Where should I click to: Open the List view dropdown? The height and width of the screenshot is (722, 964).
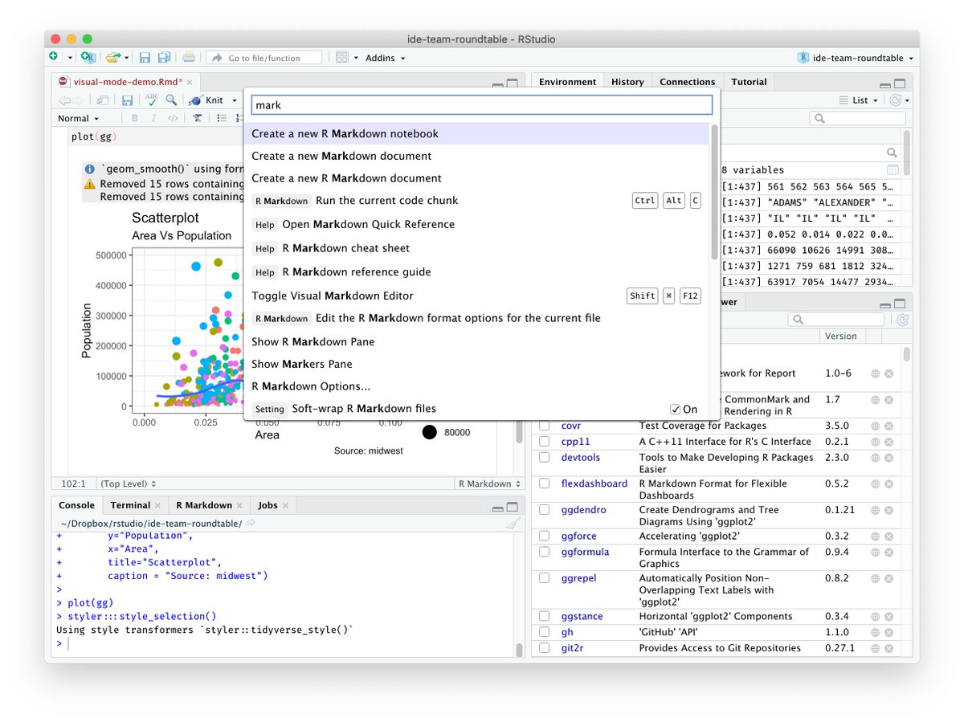[x=858, y=100]
